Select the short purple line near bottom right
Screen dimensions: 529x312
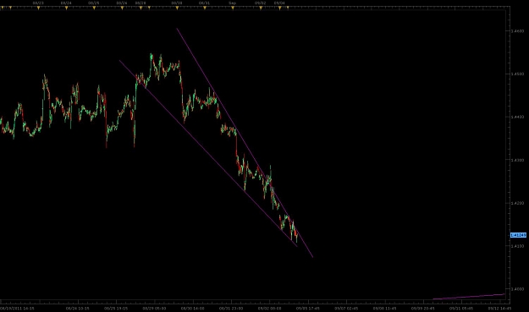[x=469, y=297]
